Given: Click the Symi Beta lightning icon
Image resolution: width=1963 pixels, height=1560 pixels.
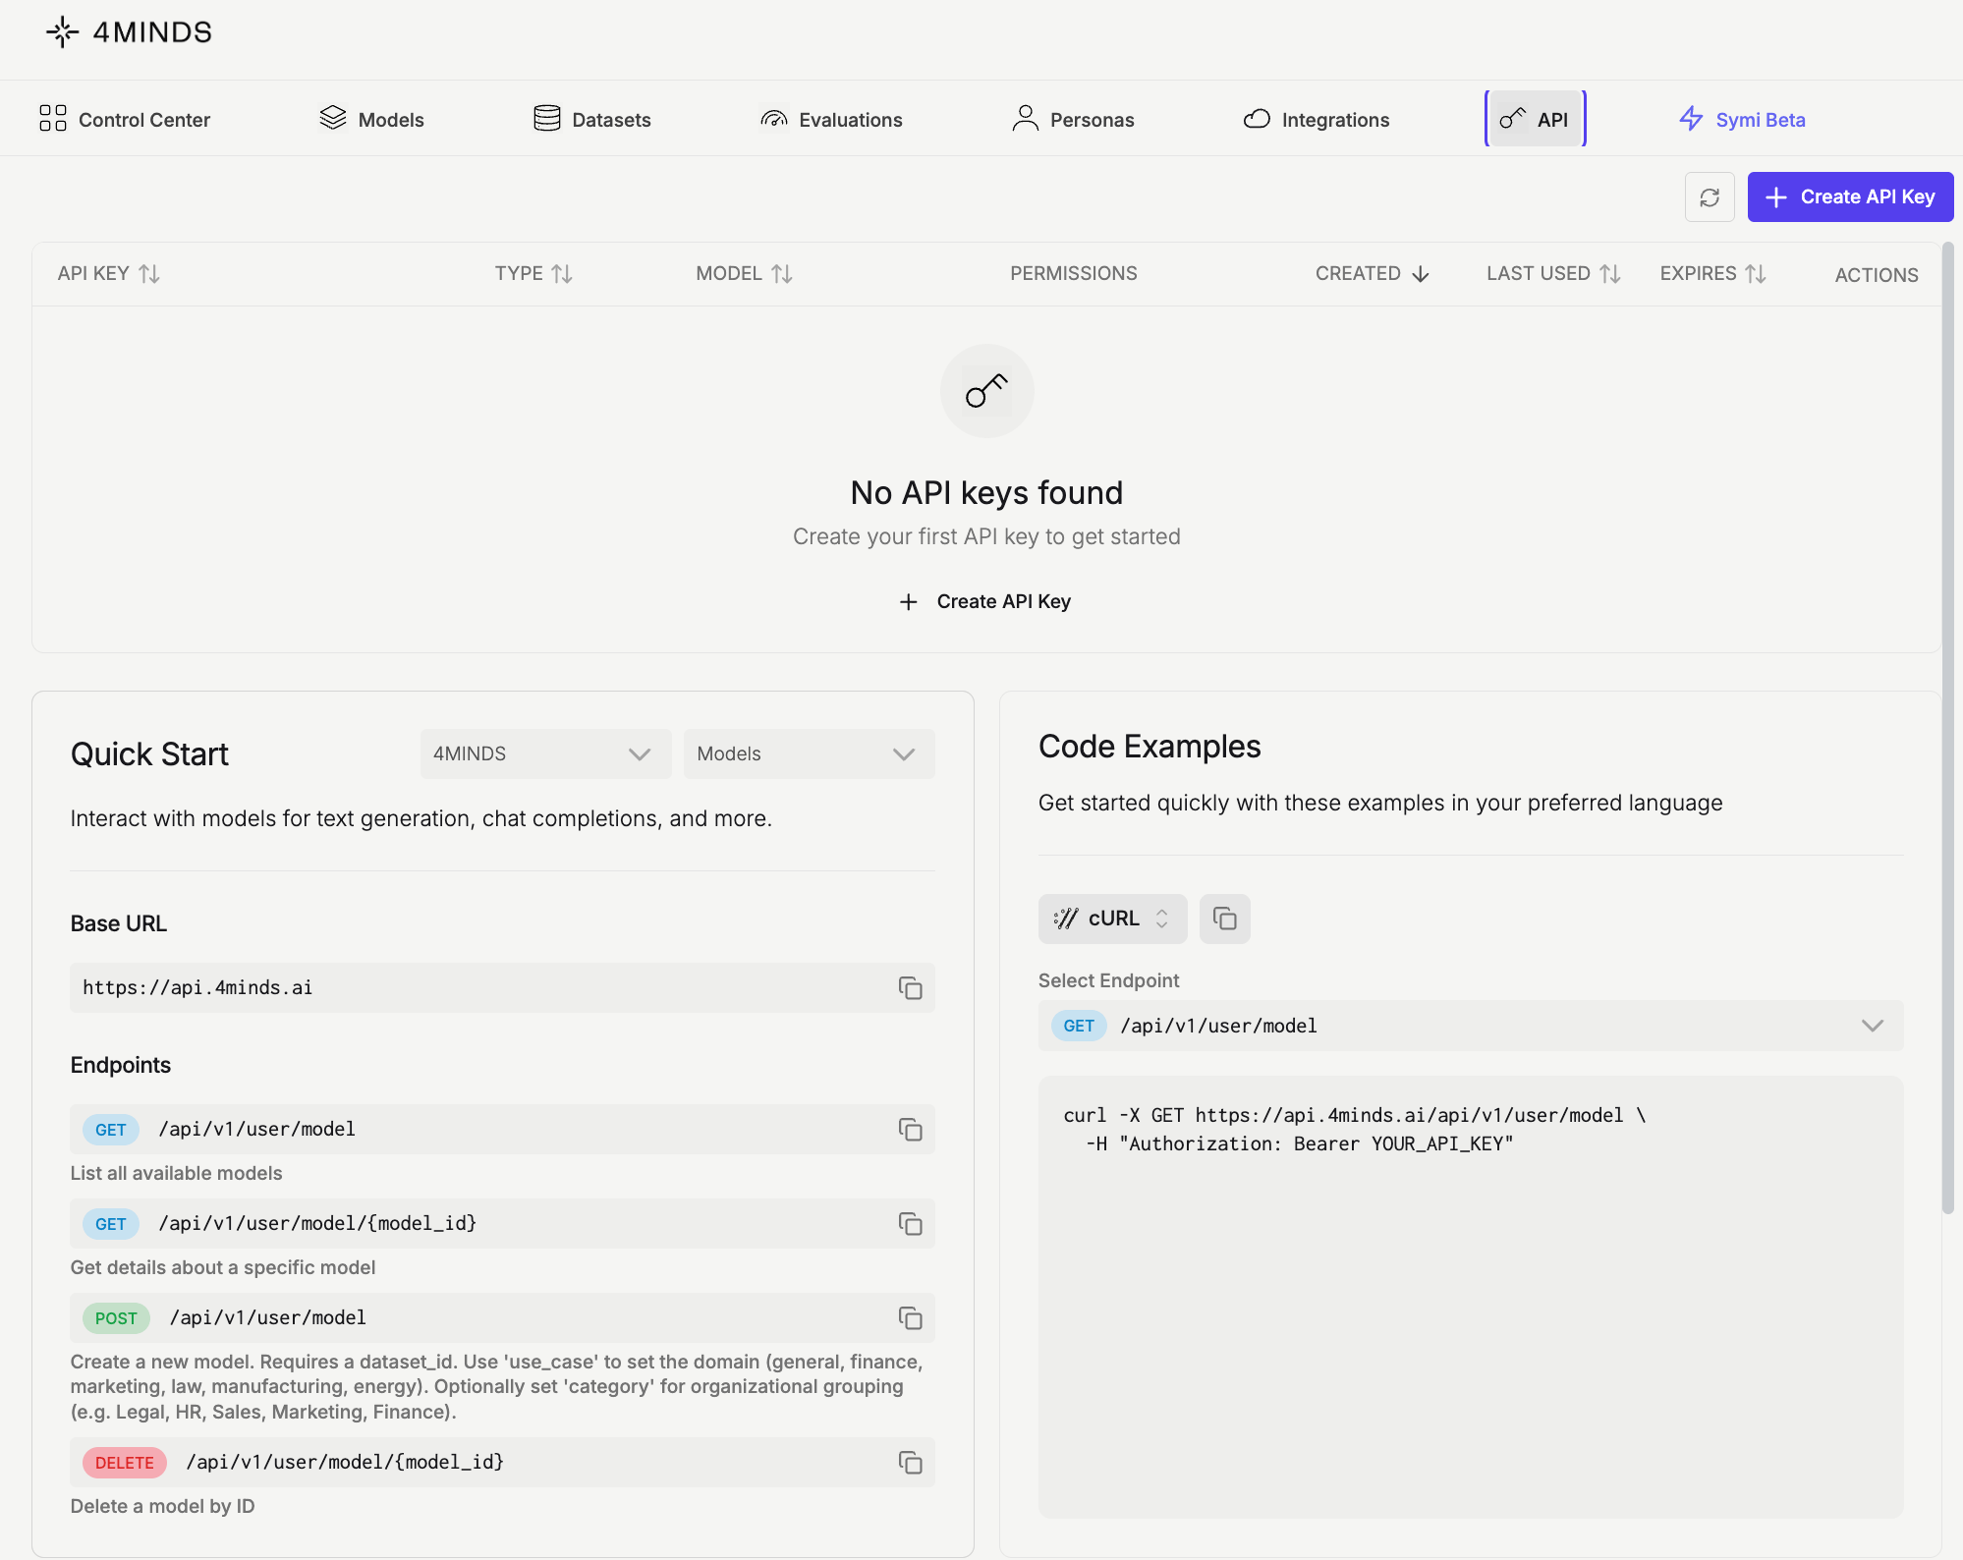Looking at the screenshot, I should (1691, 118).
